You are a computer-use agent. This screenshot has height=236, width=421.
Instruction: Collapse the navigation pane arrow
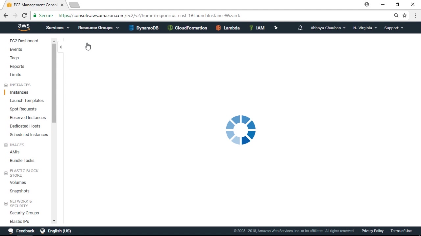point(61,47)
